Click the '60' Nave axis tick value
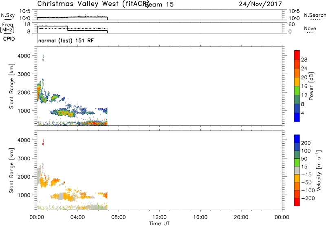The height and width of the screenshot is (226, 326). click(x=291, y=24)
